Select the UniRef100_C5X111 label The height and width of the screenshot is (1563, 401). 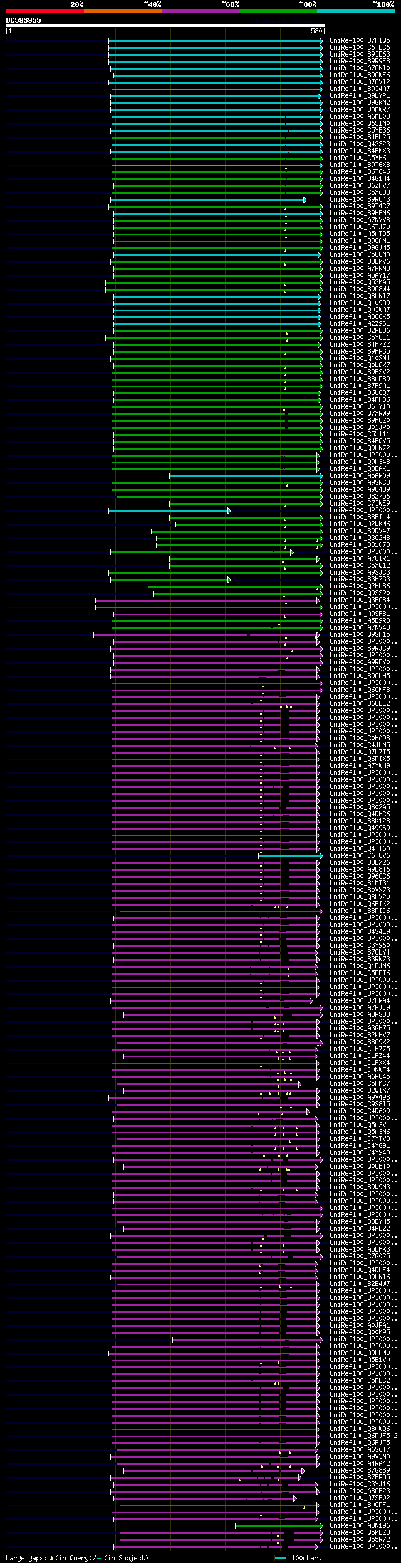pyautogui.click(x=360, y=434)
